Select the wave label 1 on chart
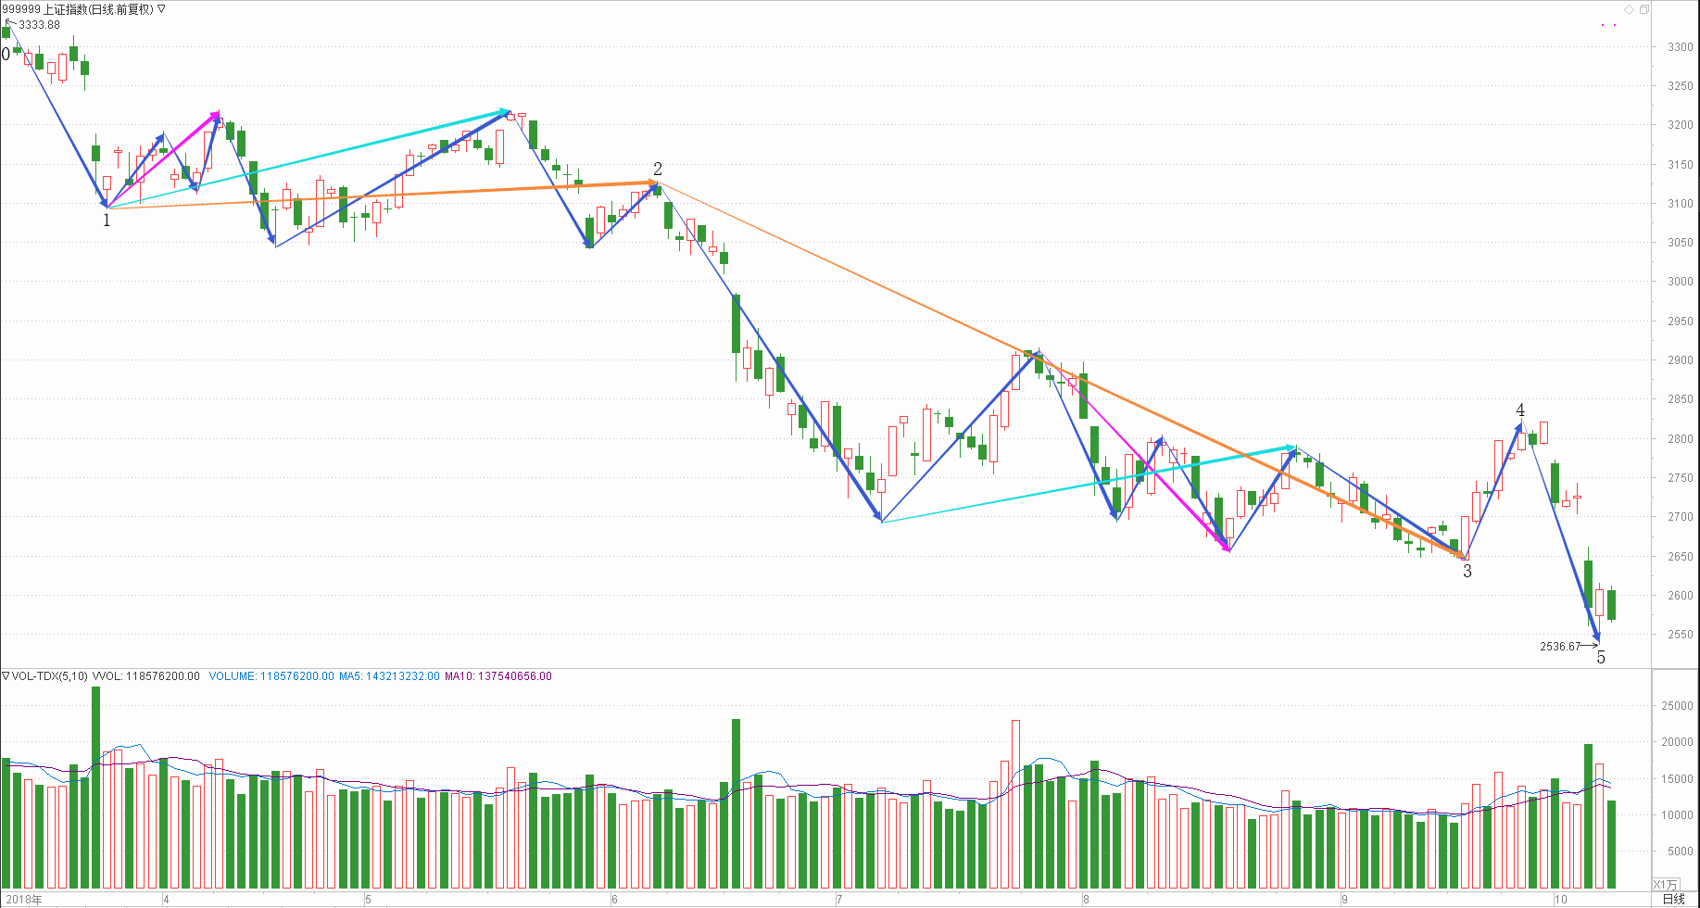The width and height of the screenshot is (1700, 908). (x=107, y=221)
